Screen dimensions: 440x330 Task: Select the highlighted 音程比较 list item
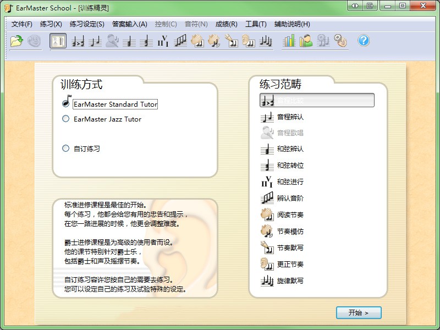pos(317,100)
